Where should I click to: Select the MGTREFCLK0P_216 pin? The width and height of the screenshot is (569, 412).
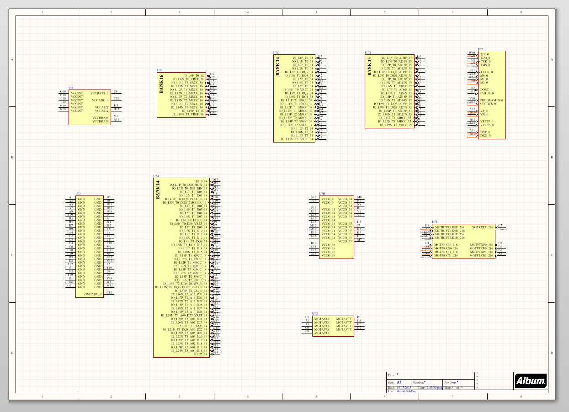[x=449, y=227]
